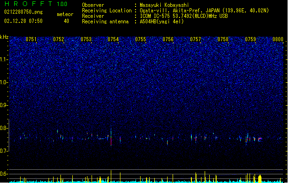Click the 0800 time marker
This screenshot has height=183, width=288.
coord(278,39)
